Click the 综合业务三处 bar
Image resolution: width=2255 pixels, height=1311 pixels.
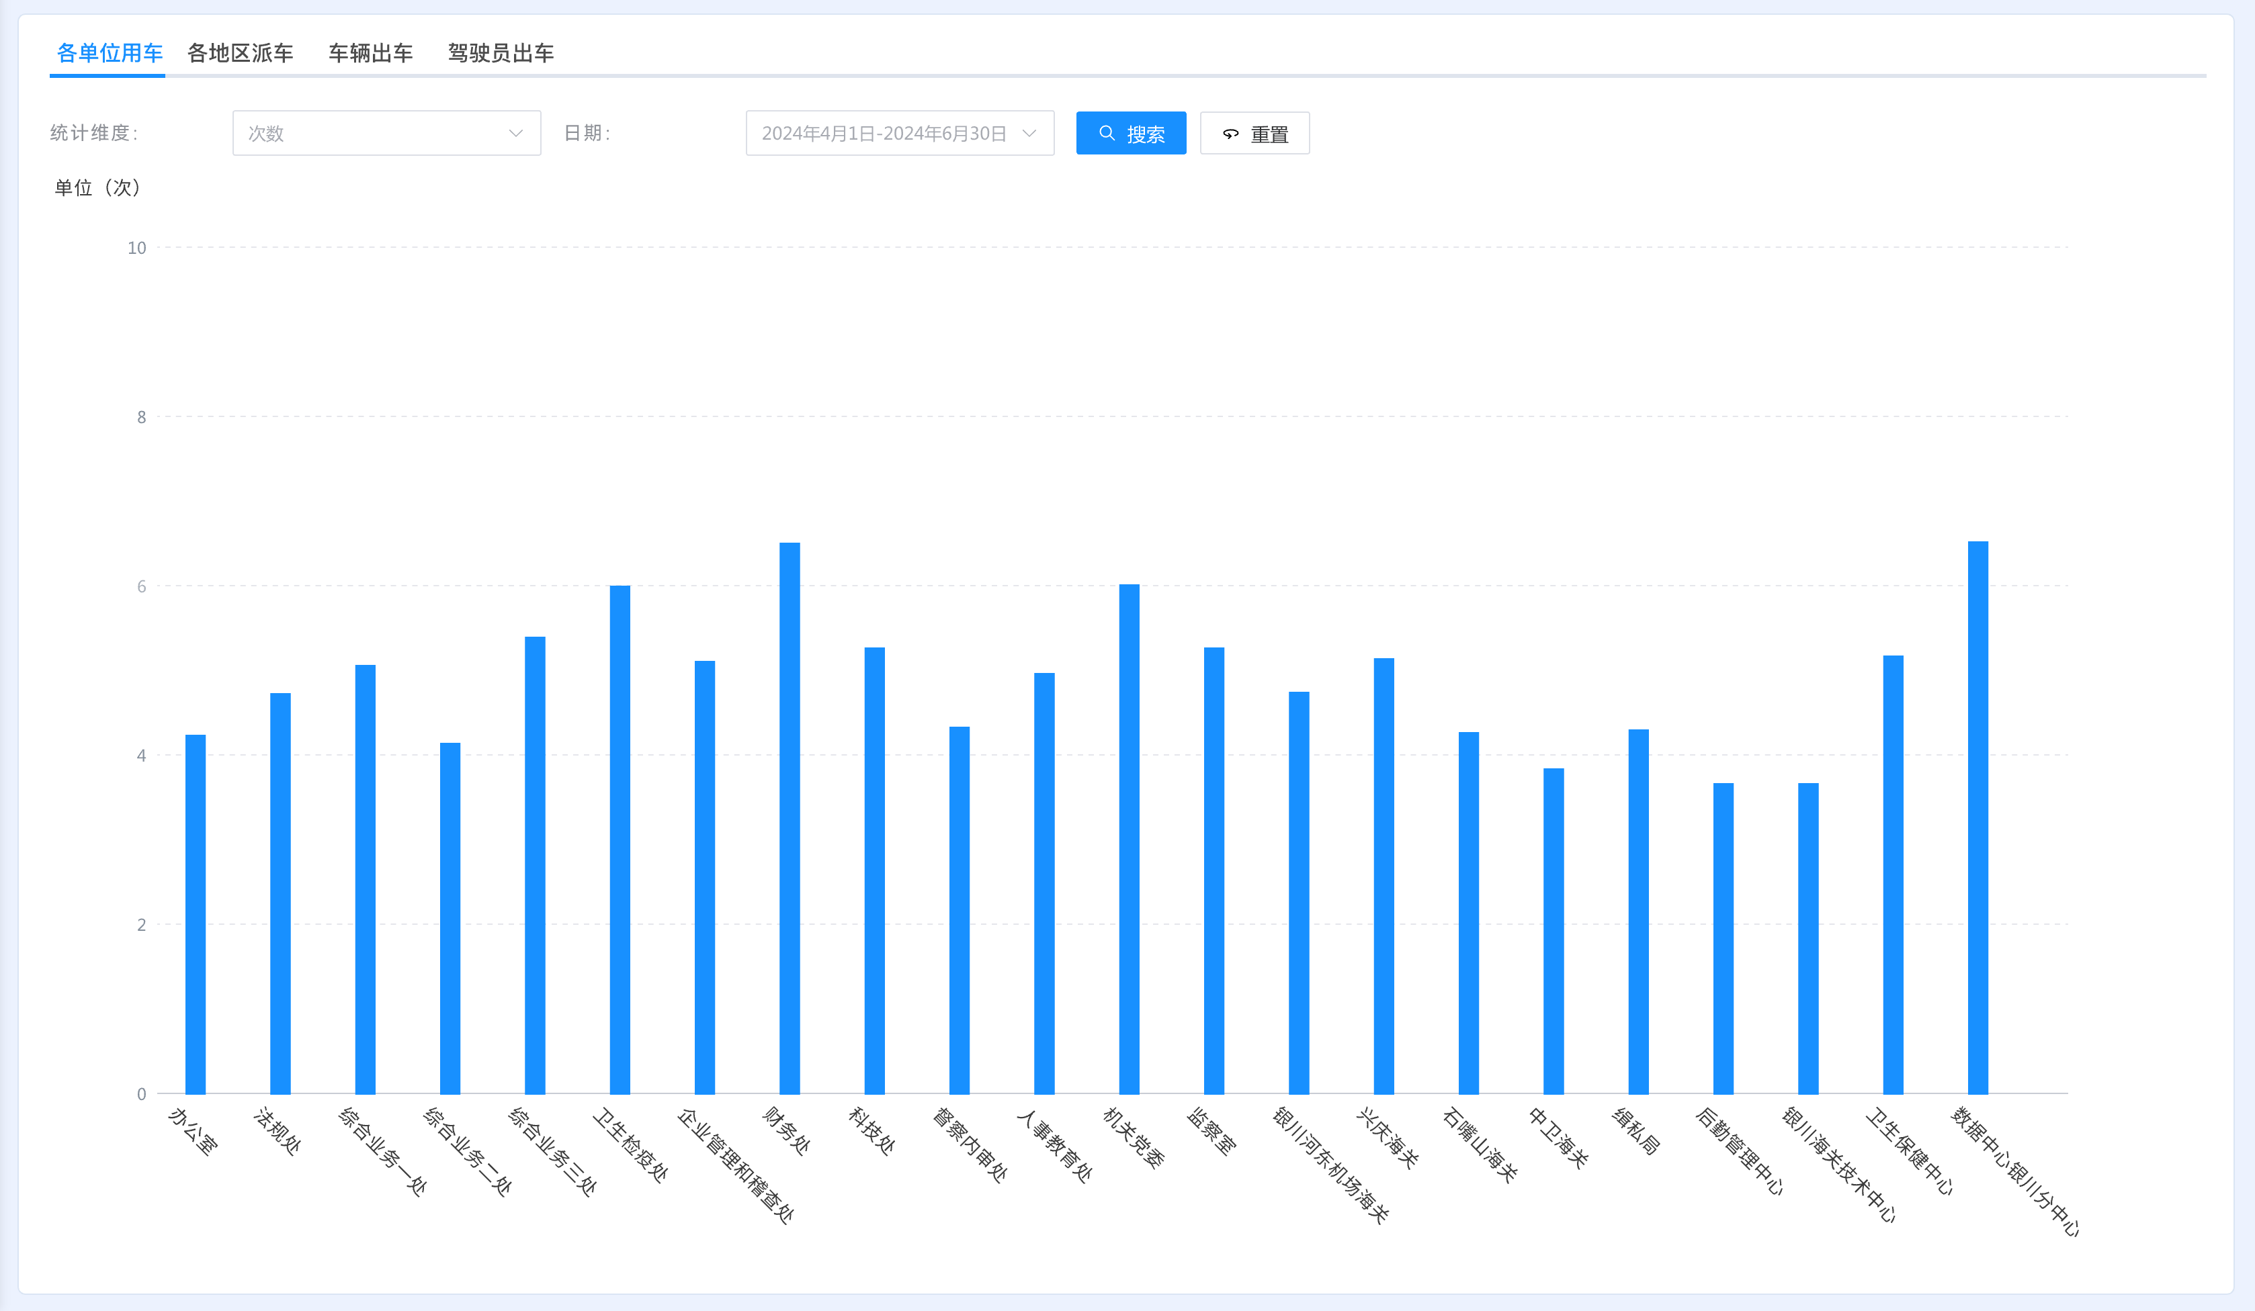(535, 866)
